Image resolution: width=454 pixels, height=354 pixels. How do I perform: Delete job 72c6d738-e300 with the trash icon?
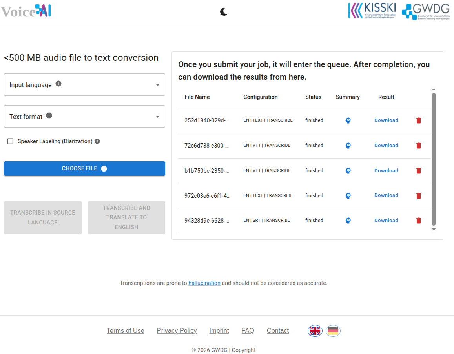point(419,145)
